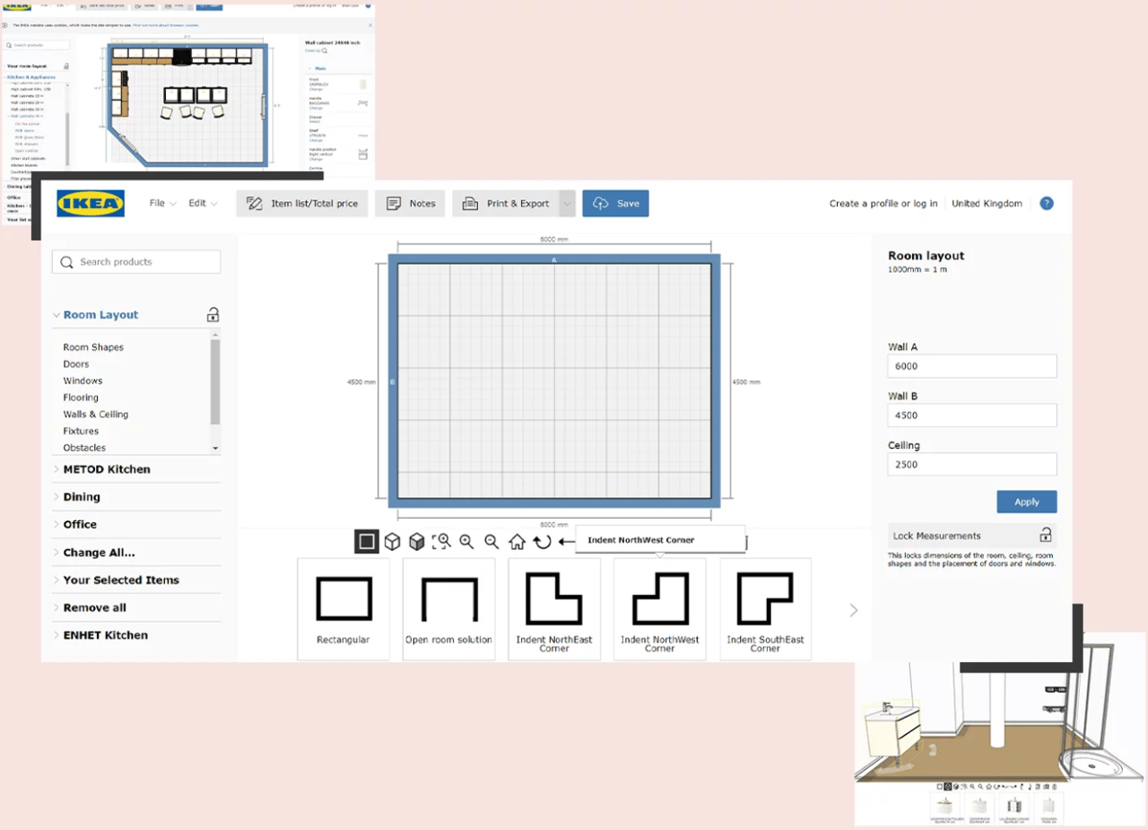
Task: Click the Room Layout list scrollbar
Action: [215, 381]
